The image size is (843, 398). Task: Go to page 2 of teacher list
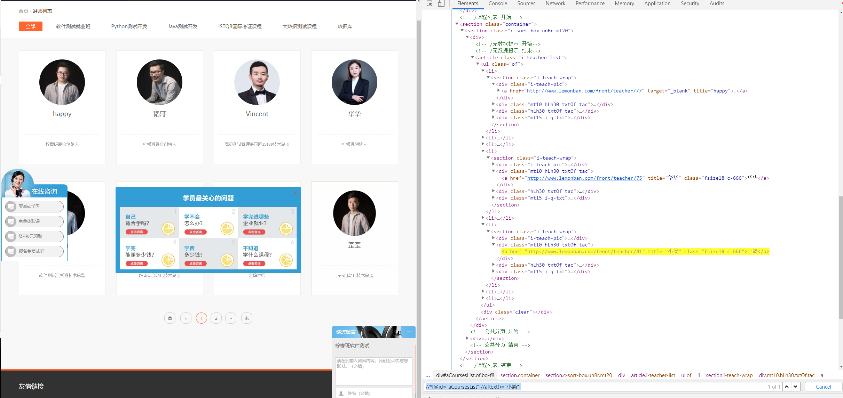[x=216, y=318]
